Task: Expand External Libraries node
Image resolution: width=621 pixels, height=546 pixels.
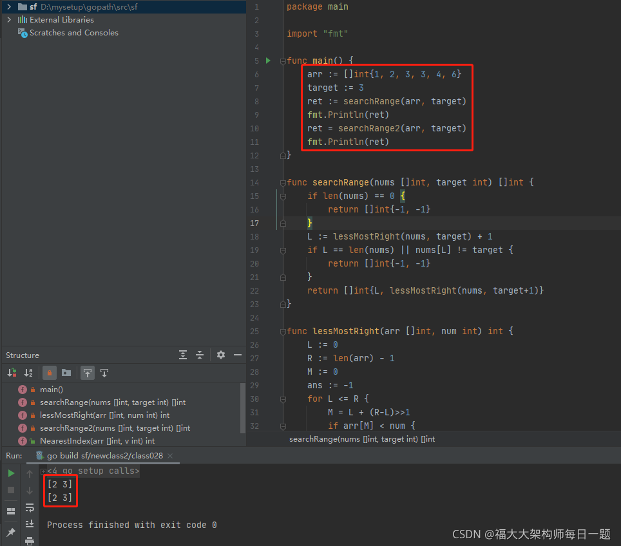Action: click(x=9, y=19)
